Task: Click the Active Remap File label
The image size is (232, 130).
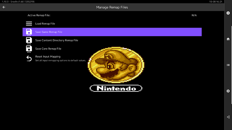Action: coord(39,15)
